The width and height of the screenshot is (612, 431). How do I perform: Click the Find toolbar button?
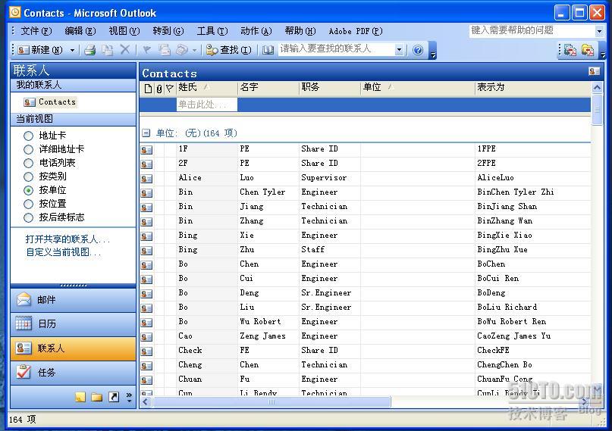[229, 50]
